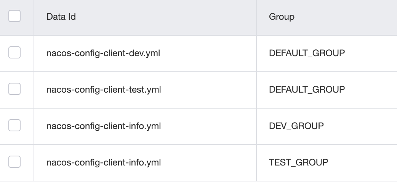The height and width of the screenshot is (186, 397).
Task: Open the nacos-config-client-test.yml Data Id
Action: point(104,90)
